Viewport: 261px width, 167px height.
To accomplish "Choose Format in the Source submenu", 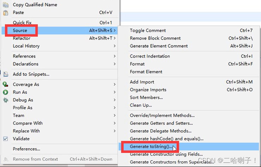I will [x=137, y=64].
